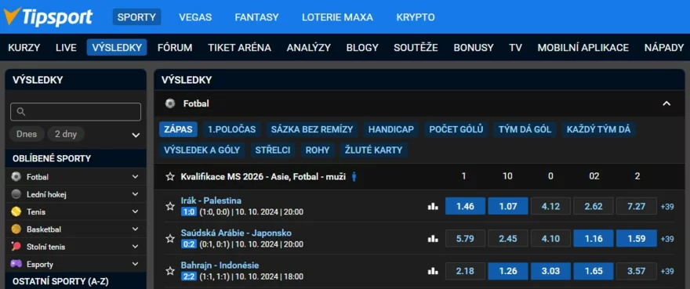This screenshot has height=289, width=690.
Task: Click the Stolní tenis paddle icon
Action: click(x=16, y=247)
